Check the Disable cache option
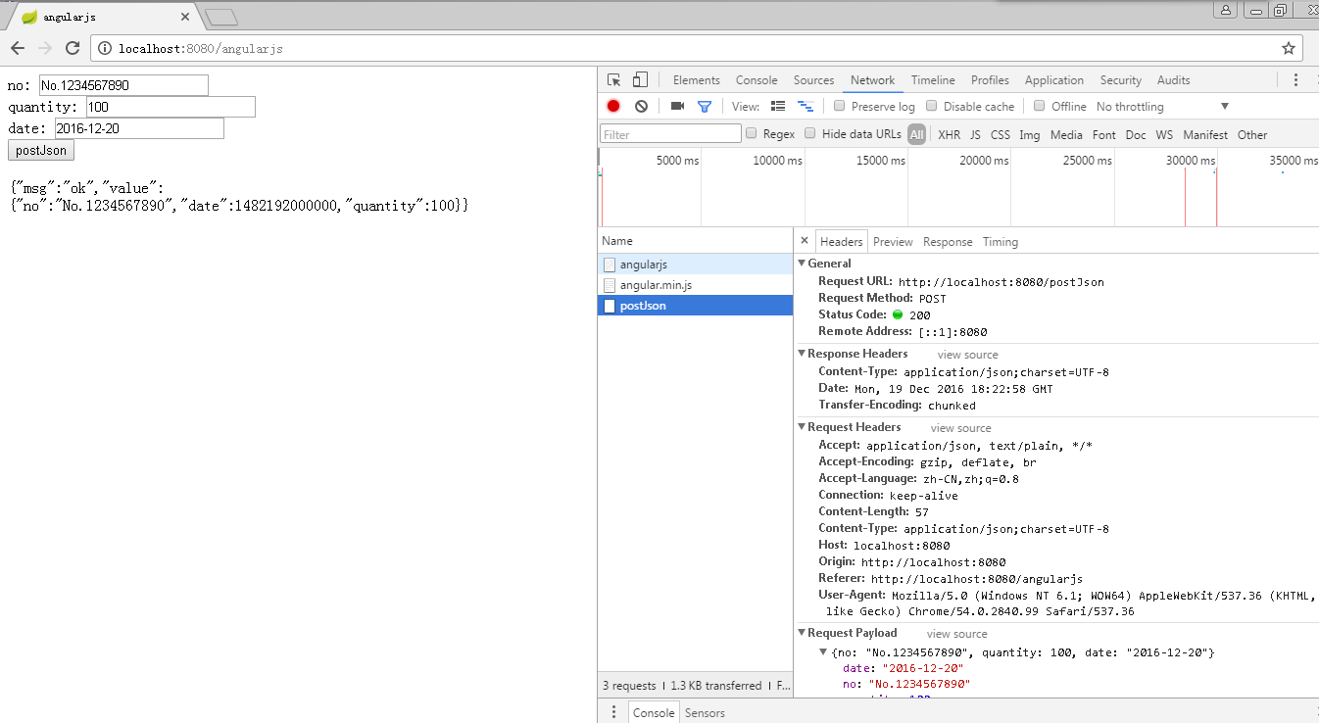This screenshot has height=723, width=1319. (932, 106)
